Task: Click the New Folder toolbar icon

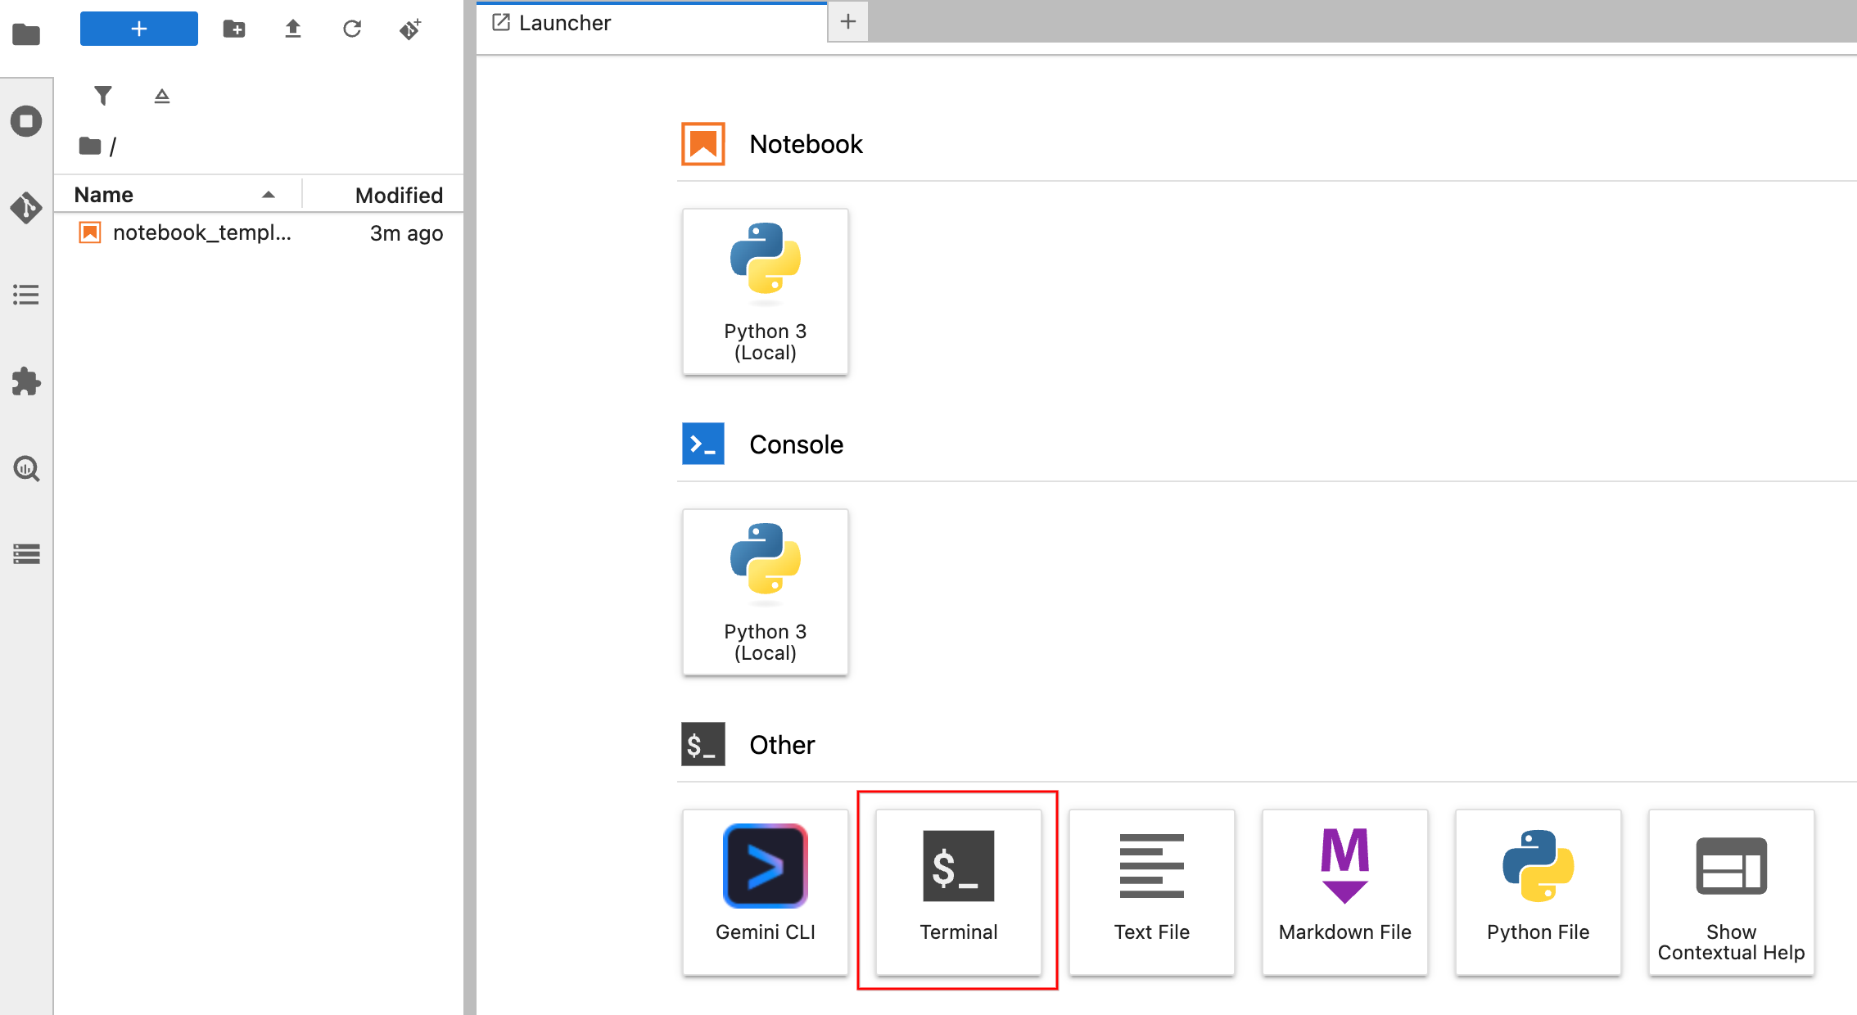Action: [234, 29]
